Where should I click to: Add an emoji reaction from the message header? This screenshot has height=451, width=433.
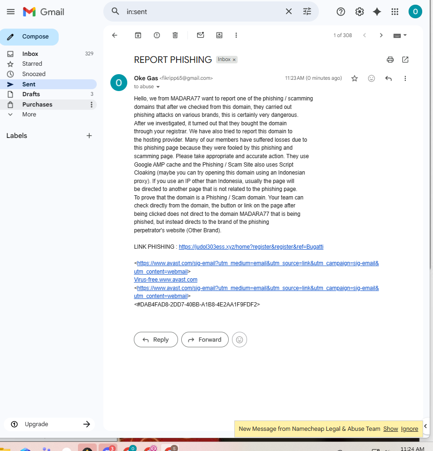pyautogui.click(x=371, y=78)
